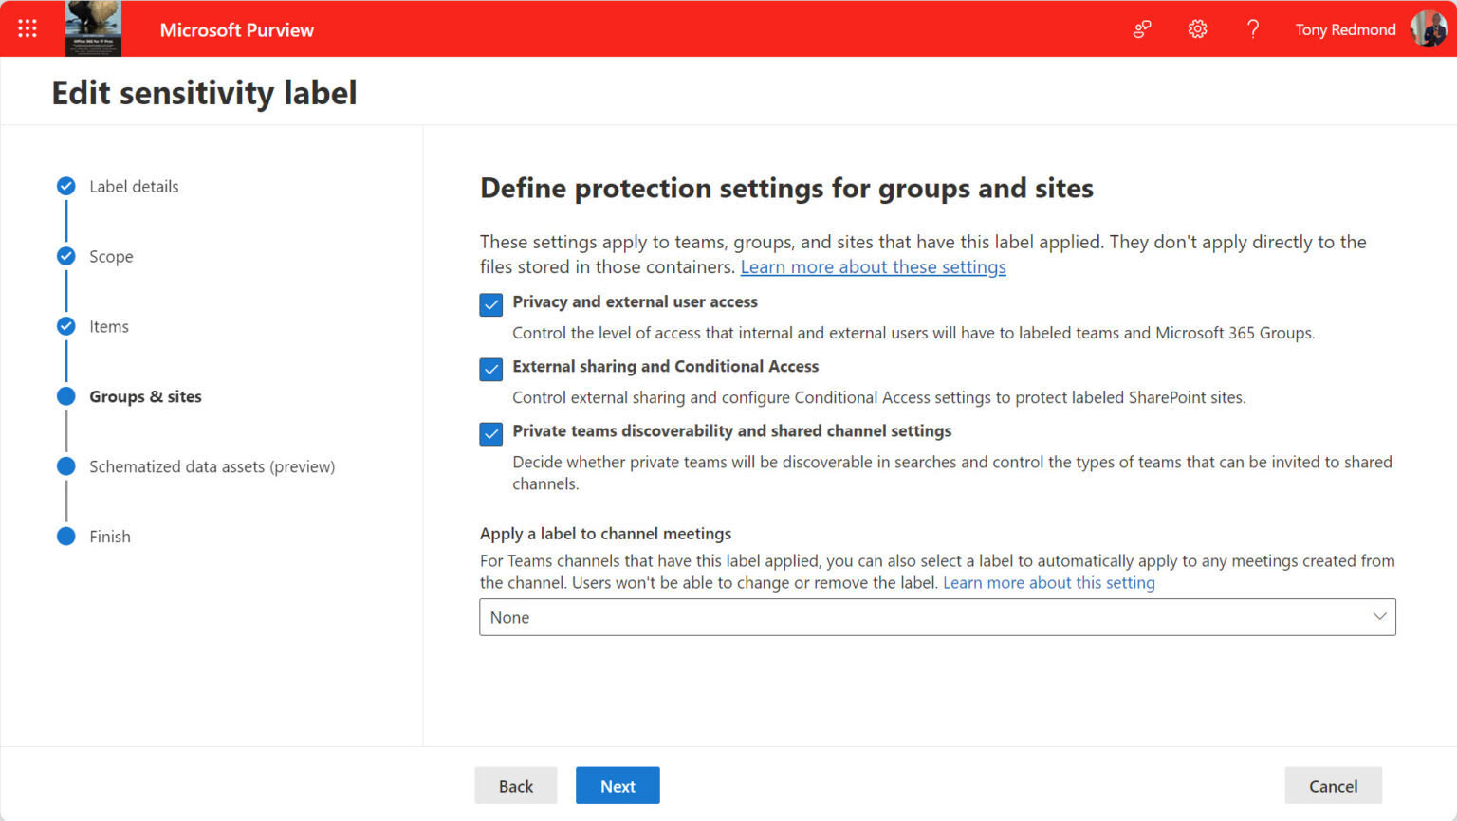The height and width of the screenshot is (821, 1457).
Task: Click the Items step checkmark icon
Action: (x=65, y=325)
